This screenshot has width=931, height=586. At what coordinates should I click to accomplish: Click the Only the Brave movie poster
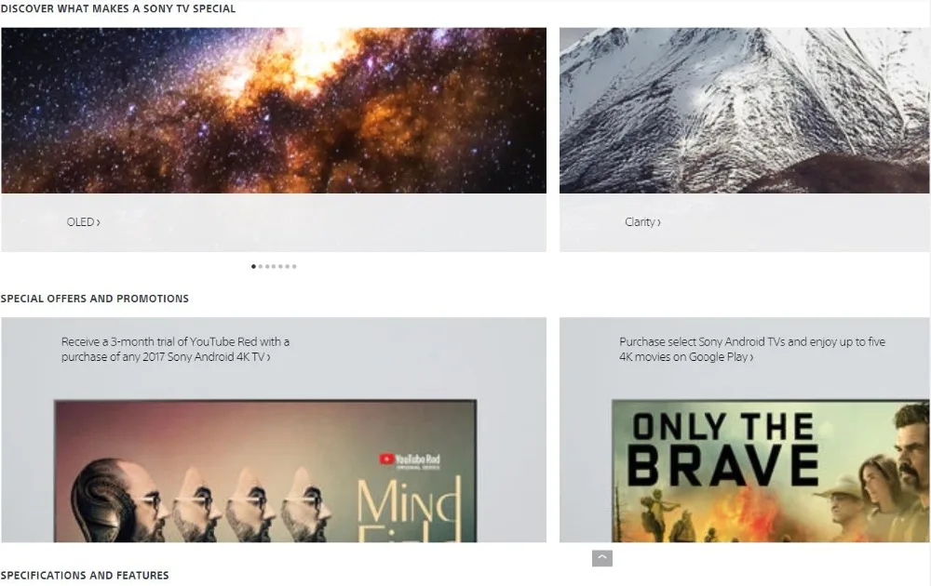(x=771, y=471)
